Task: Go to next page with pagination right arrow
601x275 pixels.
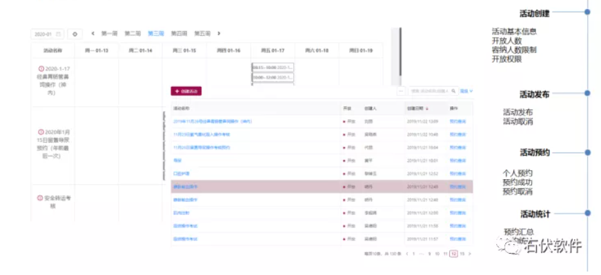Action: [470, 254]
